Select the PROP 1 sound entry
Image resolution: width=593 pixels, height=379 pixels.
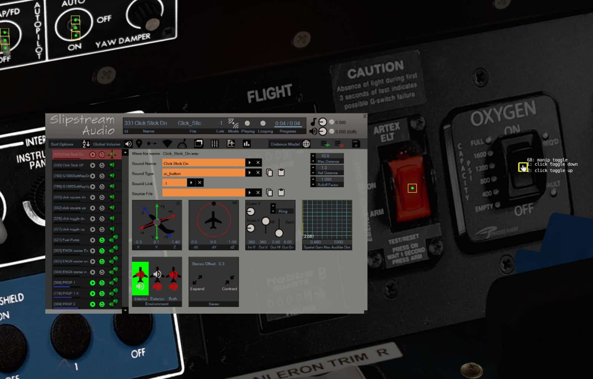pos(70,283)
